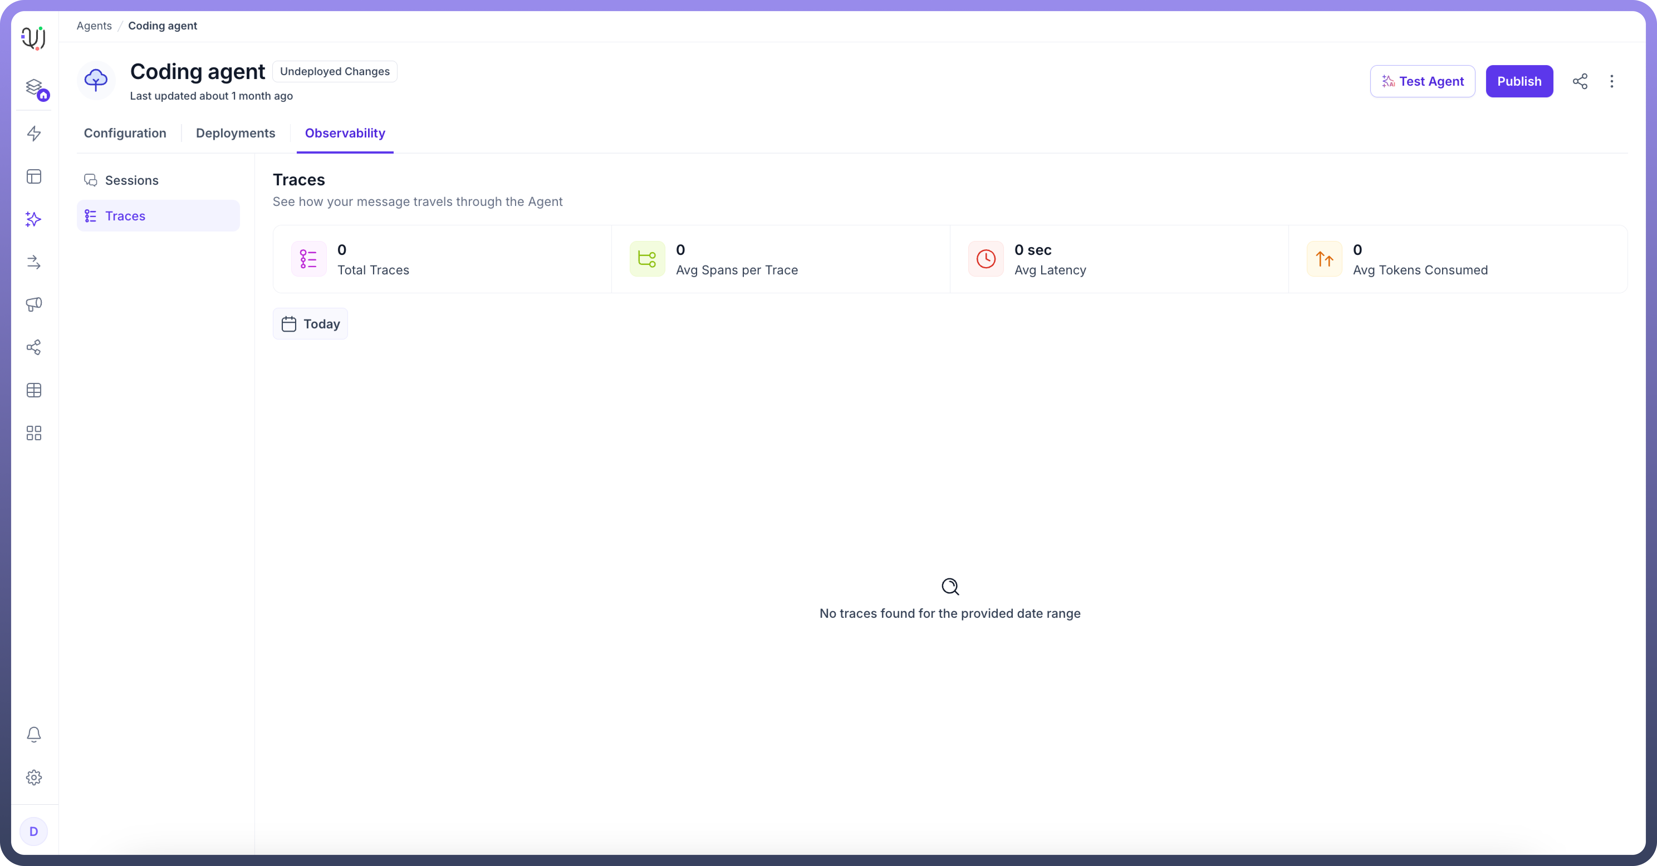The width and height of the screenshot is (1657, 866).
Task: Click the Test Agent button
Action: click(1422, 81)
